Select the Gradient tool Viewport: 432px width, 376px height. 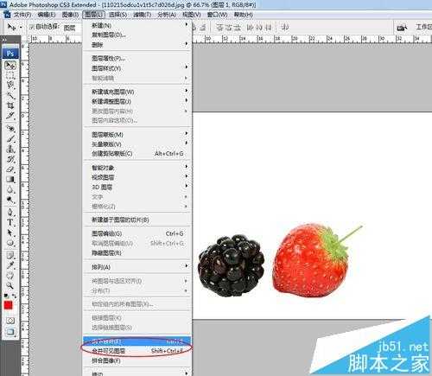click(10, 180)
